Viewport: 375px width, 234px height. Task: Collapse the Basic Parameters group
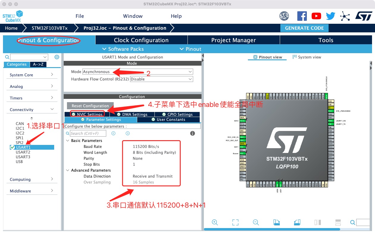click(68, 140)
